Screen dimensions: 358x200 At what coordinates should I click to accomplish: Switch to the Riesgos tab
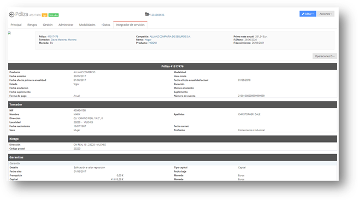(32, 25)
